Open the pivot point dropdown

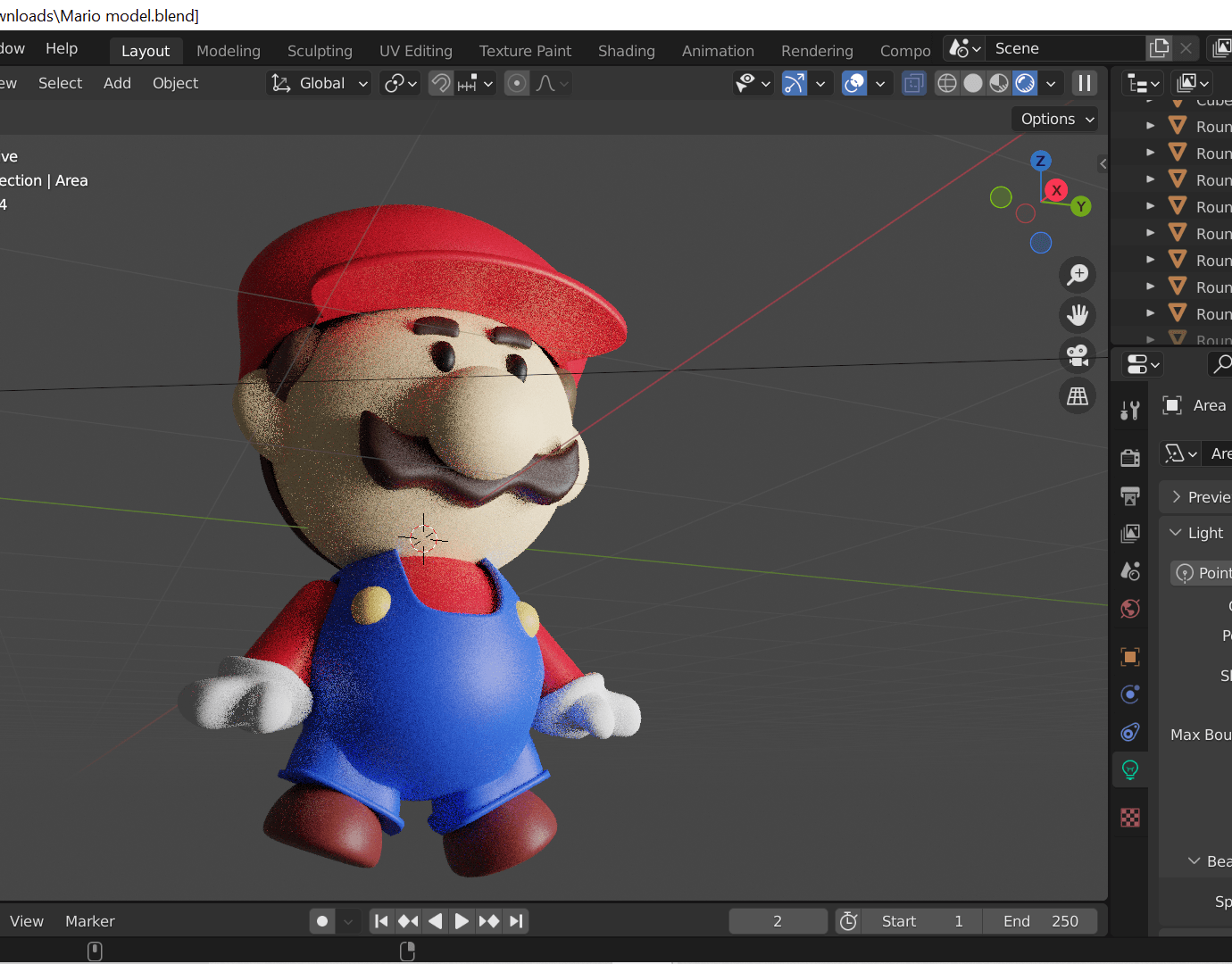click(x=400, y=83)
